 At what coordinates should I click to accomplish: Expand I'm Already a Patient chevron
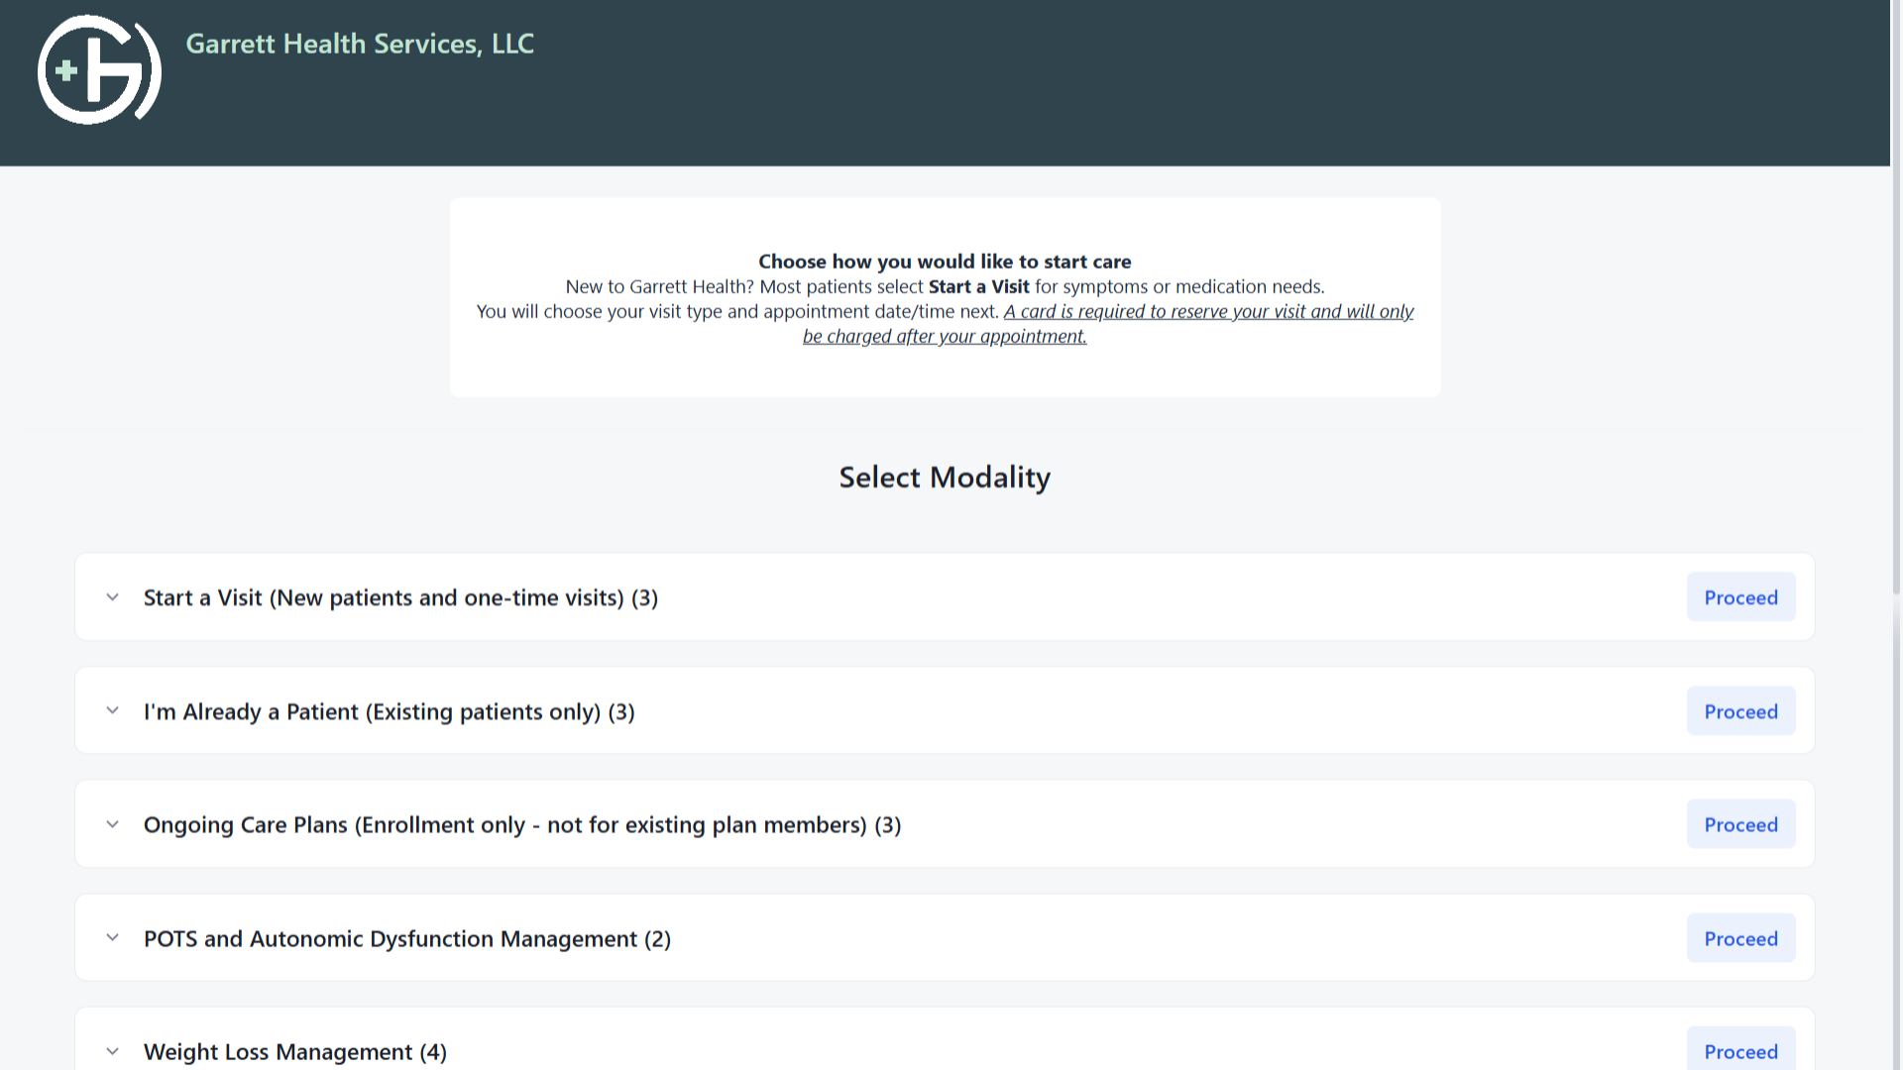tap(113, 711)
